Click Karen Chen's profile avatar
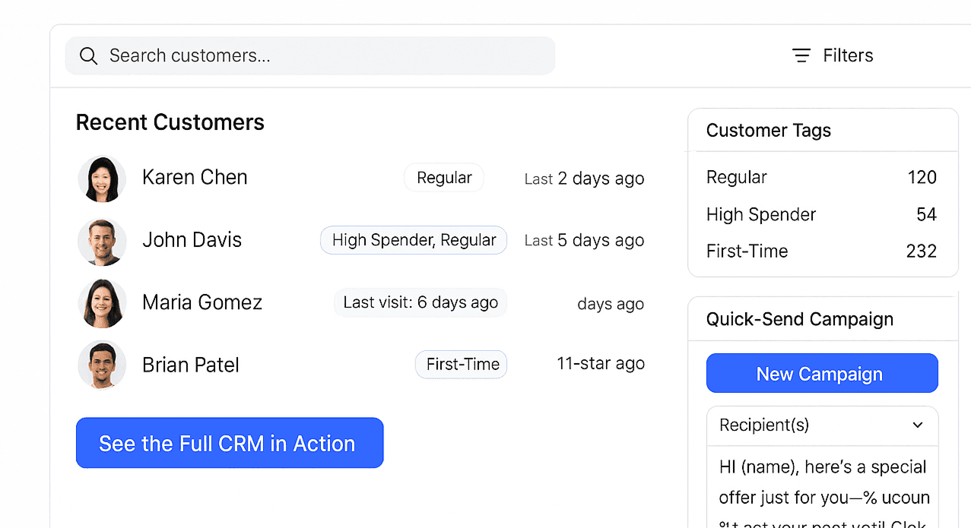This screenshot has height=528, width=971. coord(102,179)
